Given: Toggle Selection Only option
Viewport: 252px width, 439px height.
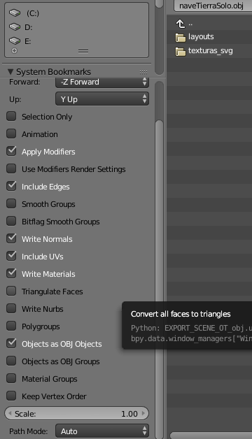Looking at the screenshot, I should pyautogui.click(x=11, y=116).
